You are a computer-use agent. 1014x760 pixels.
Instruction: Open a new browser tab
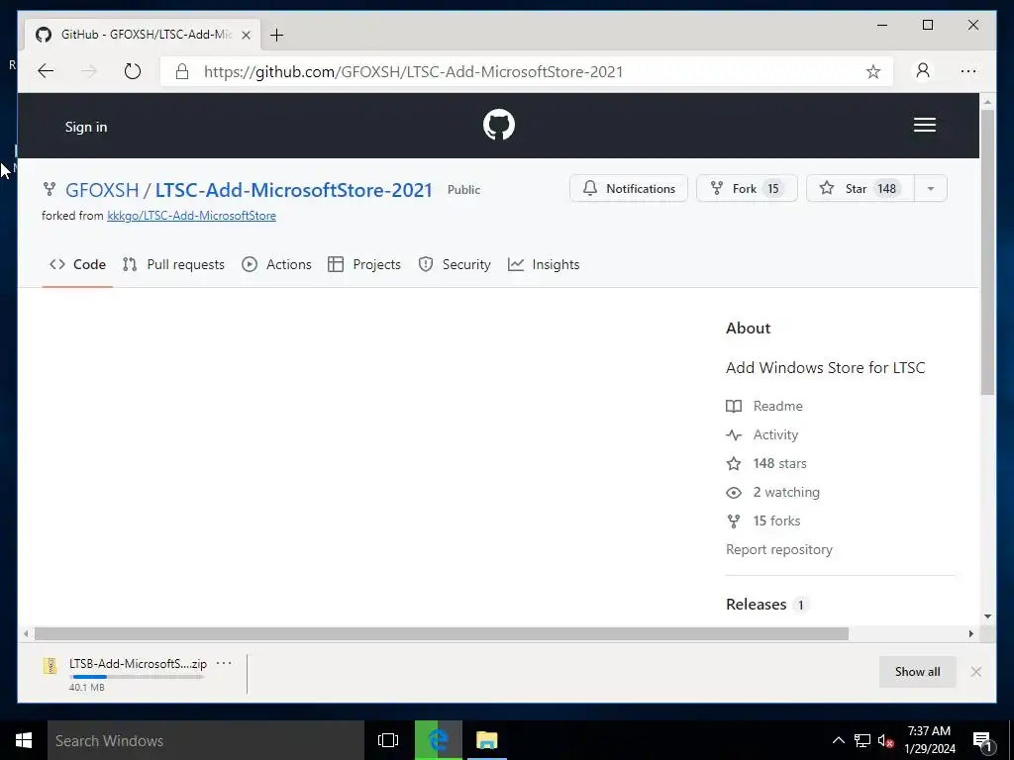(x=277, y=35)
